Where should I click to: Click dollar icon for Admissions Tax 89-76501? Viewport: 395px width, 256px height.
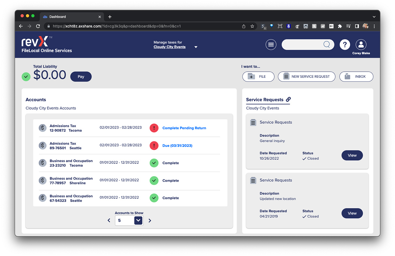(42, 146)
